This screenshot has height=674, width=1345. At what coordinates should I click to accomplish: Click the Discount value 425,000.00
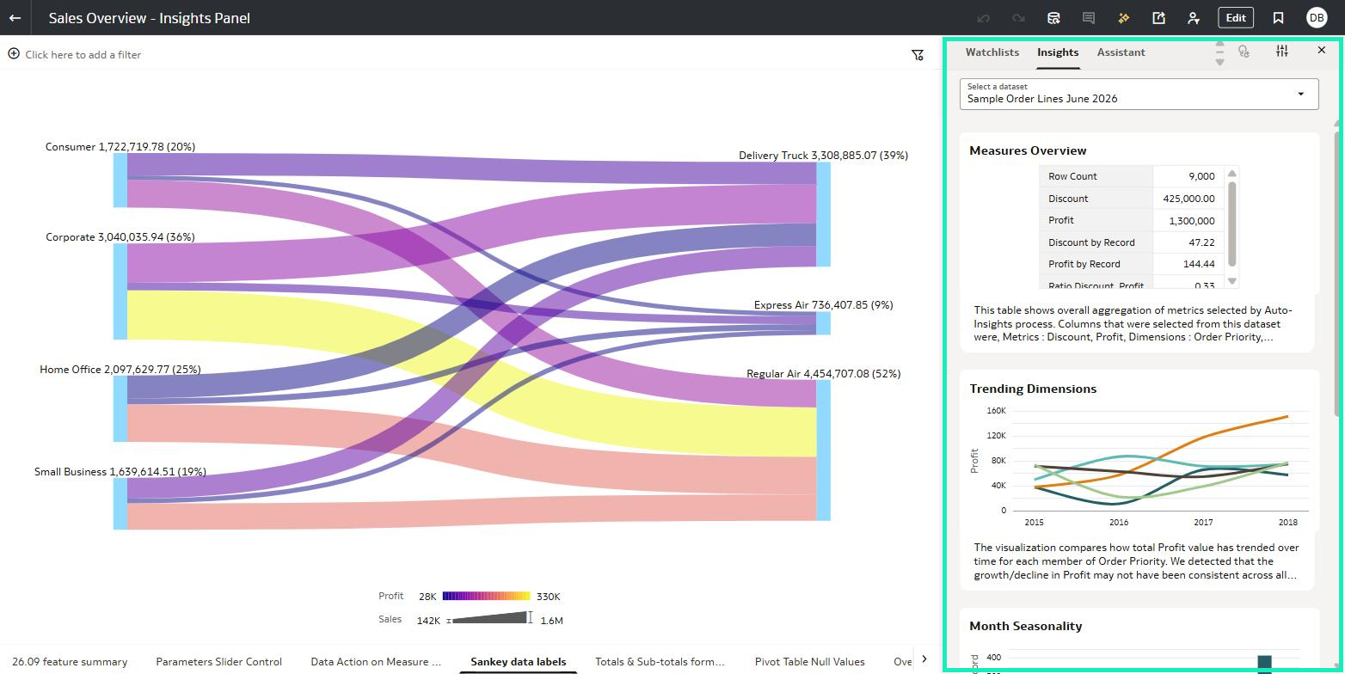click(1188, 199)
